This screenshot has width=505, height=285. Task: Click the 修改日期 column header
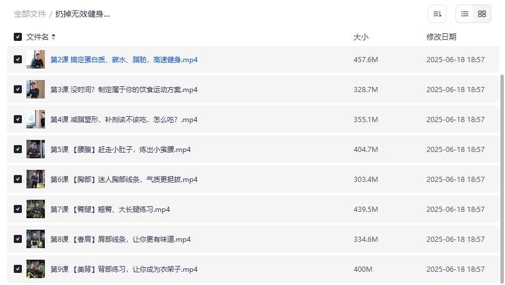(441, 37)
